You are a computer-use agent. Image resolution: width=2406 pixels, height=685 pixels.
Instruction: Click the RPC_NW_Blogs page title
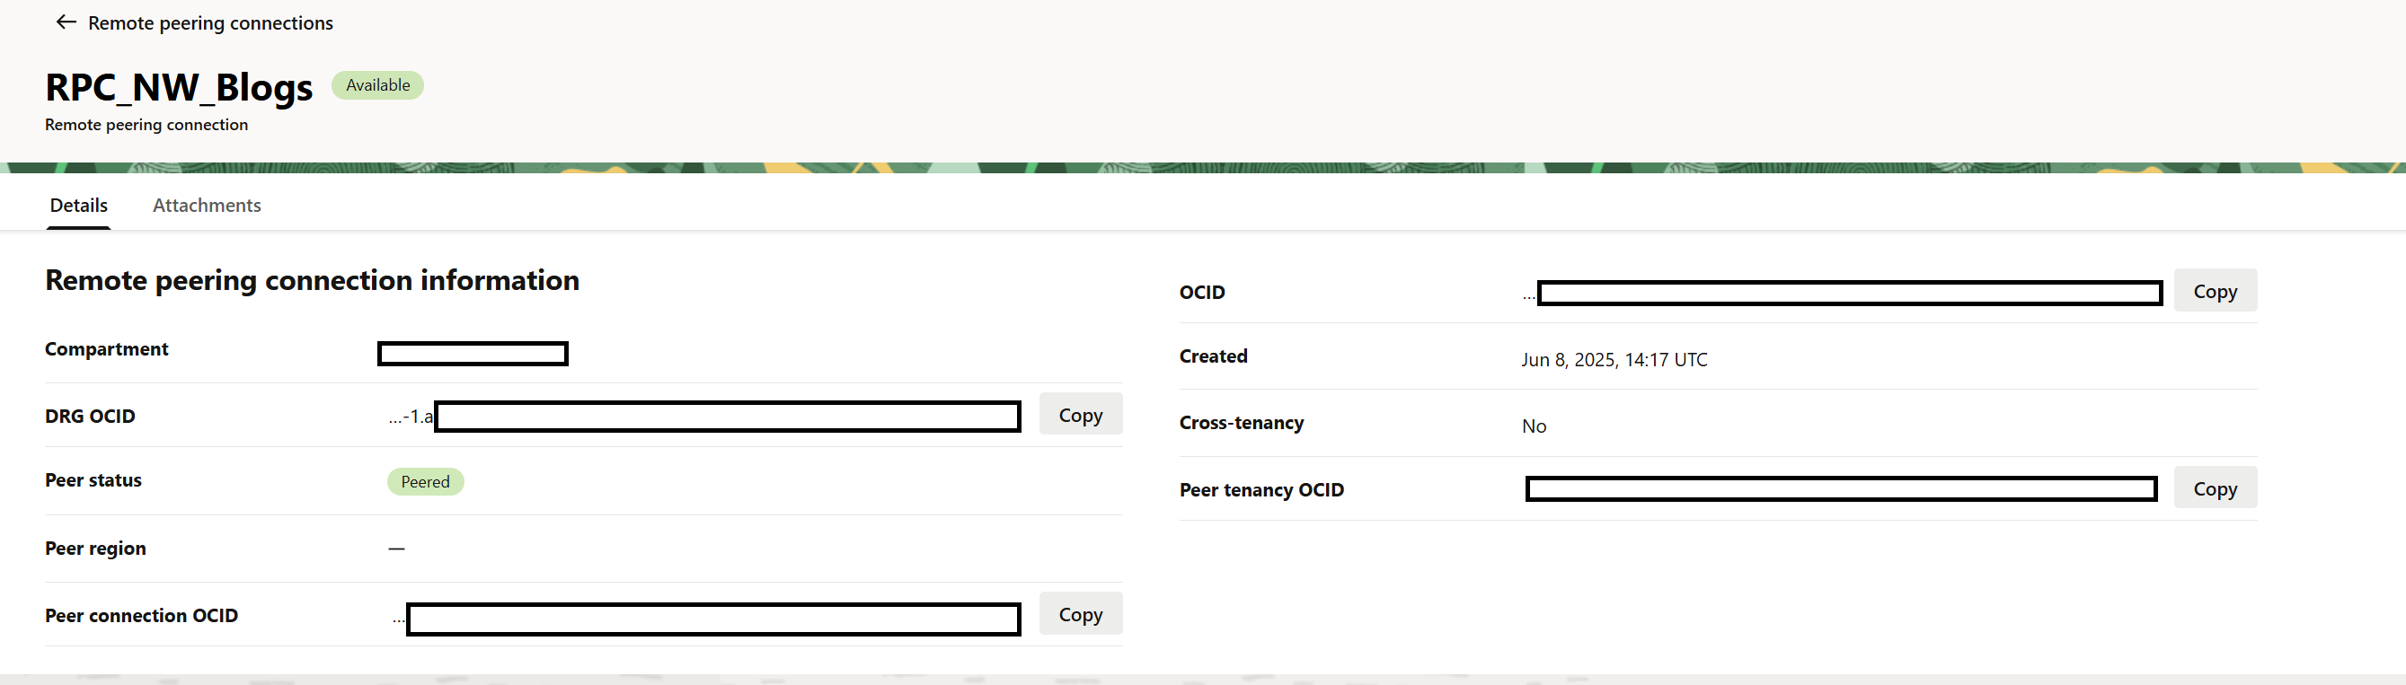(x=180, y=87)
